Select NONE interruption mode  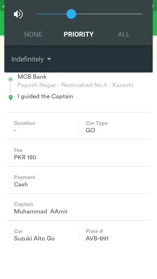[33, 34]
